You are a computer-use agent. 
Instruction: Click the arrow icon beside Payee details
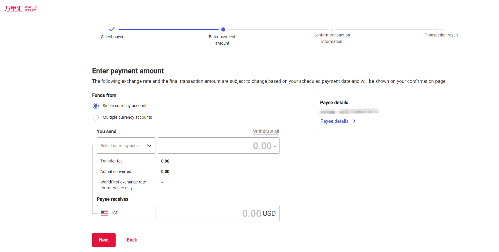click(x=353, y=121)
